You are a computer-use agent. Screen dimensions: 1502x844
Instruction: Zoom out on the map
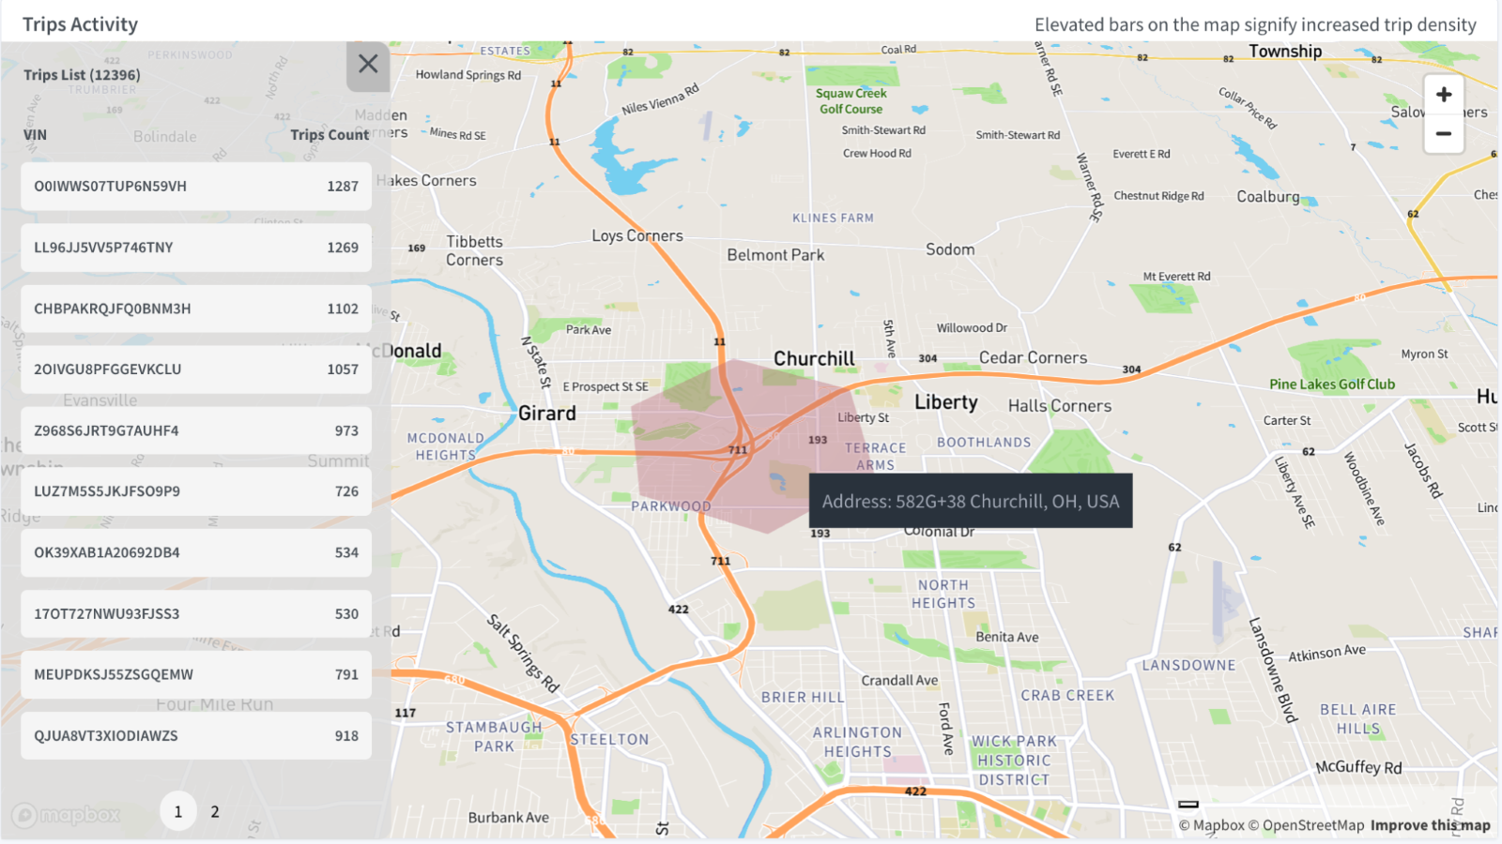1444,133
